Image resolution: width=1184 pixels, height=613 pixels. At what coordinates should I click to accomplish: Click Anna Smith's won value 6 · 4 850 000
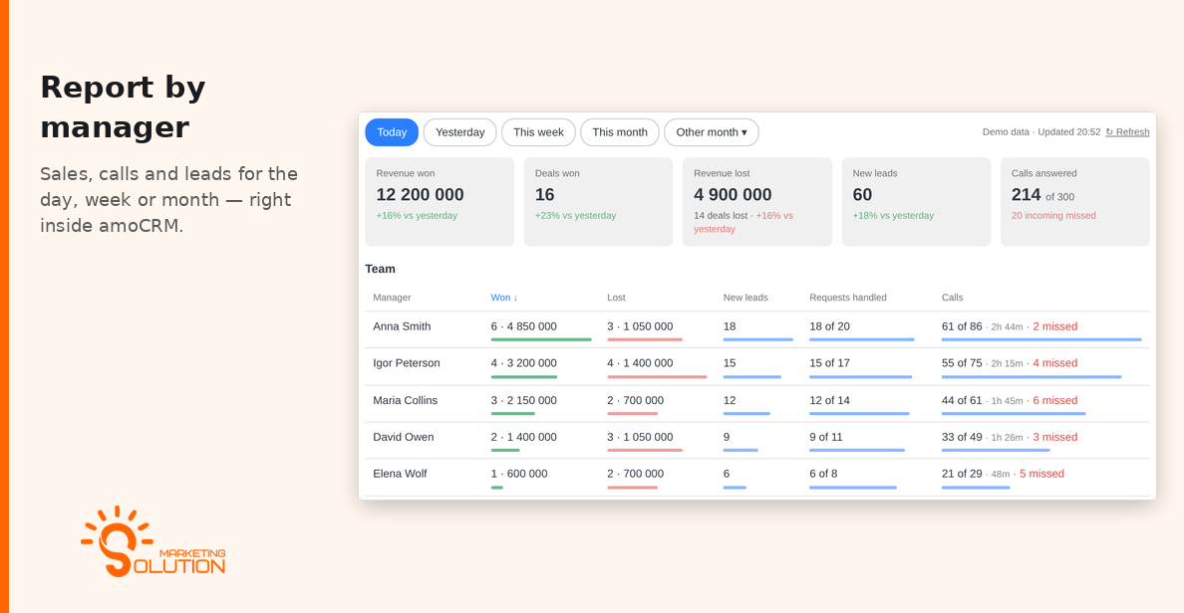point(523,326)
